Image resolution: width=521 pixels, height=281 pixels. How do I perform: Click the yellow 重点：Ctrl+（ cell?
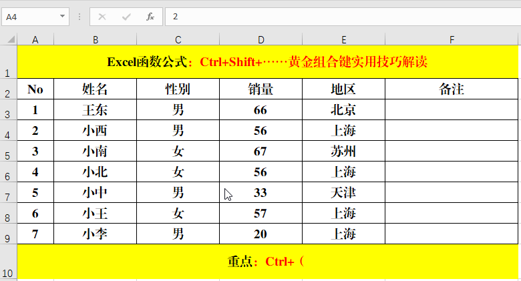[x=267, y=262]
